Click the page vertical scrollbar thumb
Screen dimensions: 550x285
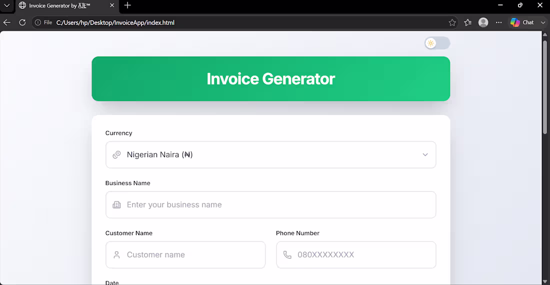544,87
